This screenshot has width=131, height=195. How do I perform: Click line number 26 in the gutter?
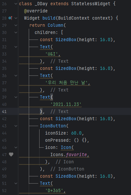click(x=4, y=4)
